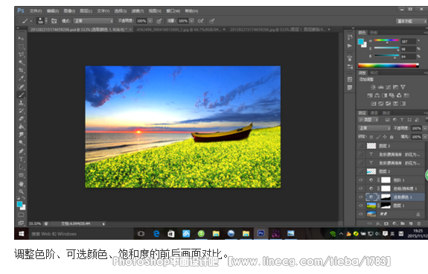
Task: Select the Horizontal Type tool
Action: [x=21, y=159]
